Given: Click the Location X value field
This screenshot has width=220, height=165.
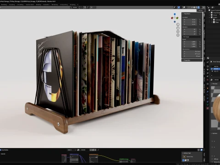Looking at the screenshot, I should tap(190, 20).
